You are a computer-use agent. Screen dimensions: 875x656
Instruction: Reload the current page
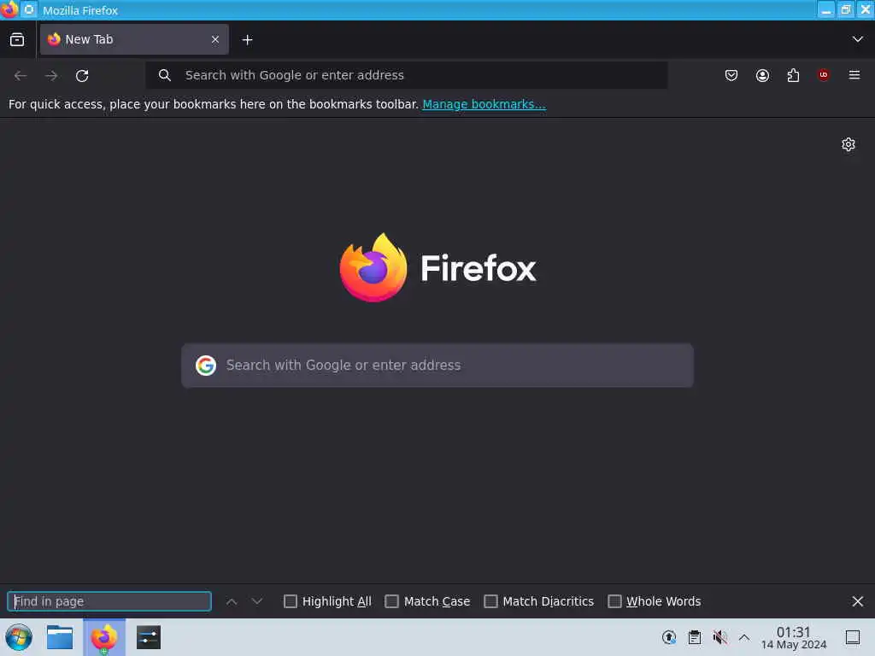click(x=82, y=75)
